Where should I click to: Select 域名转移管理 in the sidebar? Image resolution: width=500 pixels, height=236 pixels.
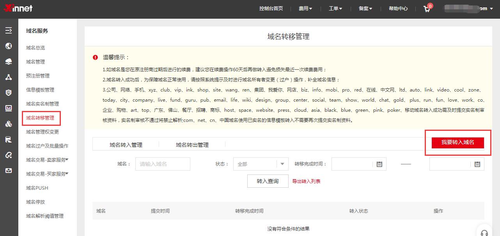[x=40, y=118]
